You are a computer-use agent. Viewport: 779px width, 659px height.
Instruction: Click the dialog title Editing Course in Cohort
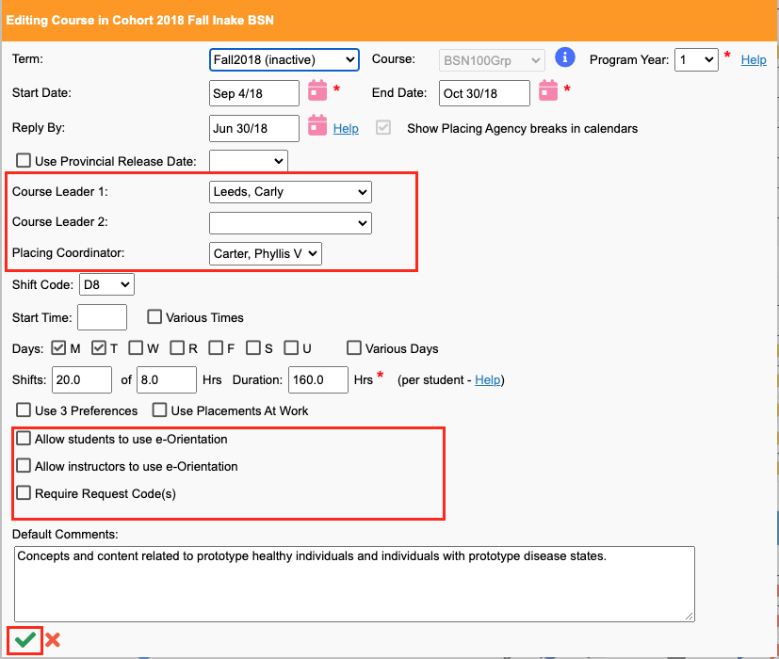click(x=139, y=21)
